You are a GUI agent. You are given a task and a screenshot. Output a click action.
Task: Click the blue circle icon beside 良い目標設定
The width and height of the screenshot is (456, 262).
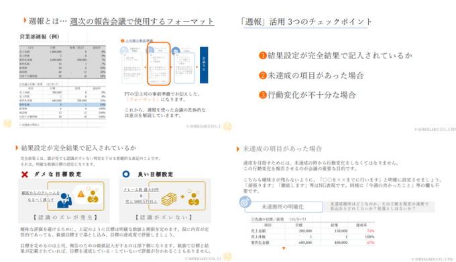[126, 174]
